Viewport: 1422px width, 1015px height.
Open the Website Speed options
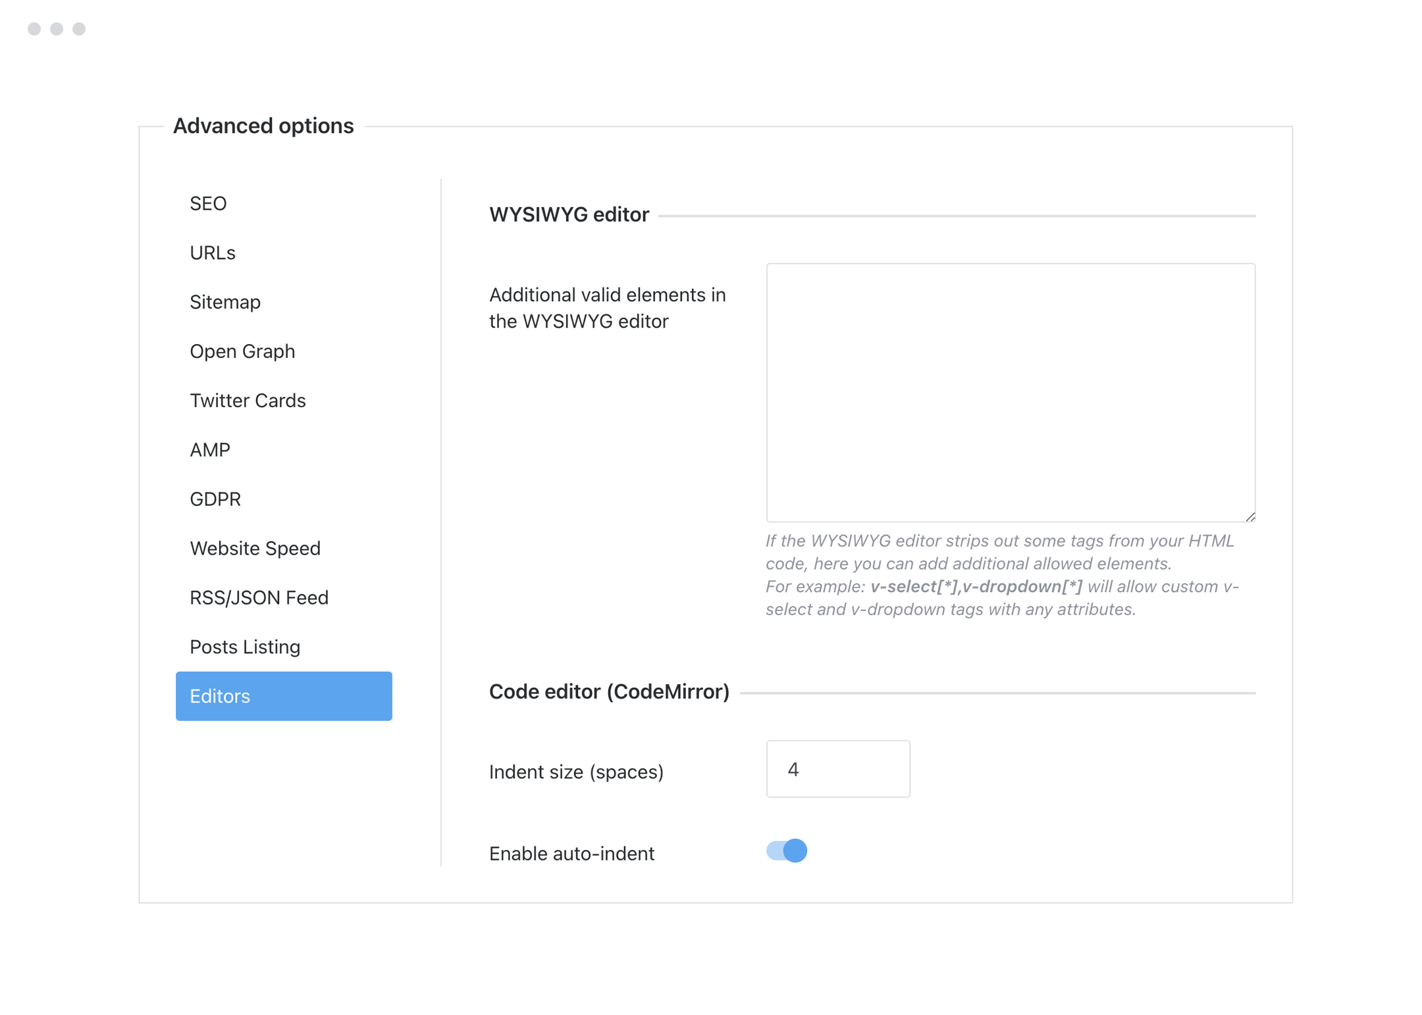[255, 548]
